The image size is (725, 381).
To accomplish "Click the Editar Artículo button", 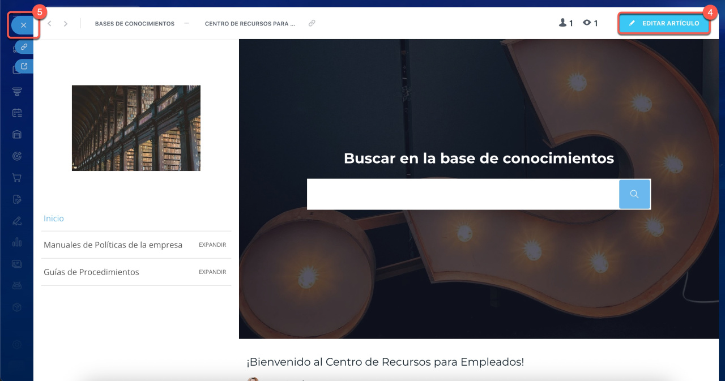I will 664,23.
